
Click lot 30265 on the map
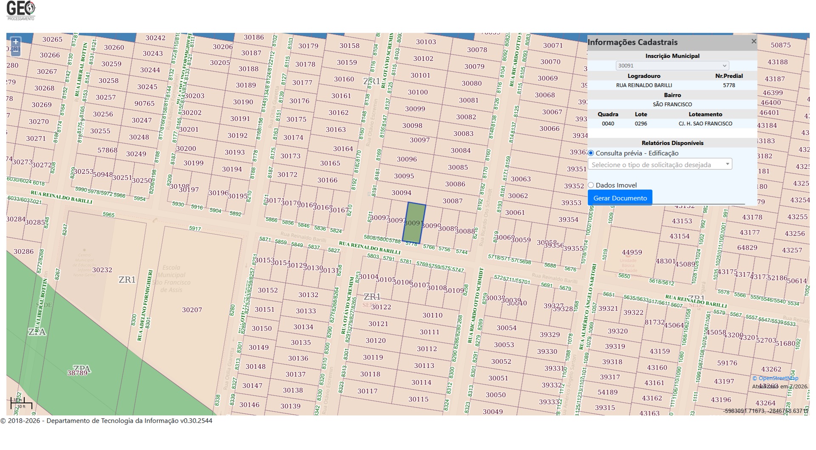[x=52, y=39]
